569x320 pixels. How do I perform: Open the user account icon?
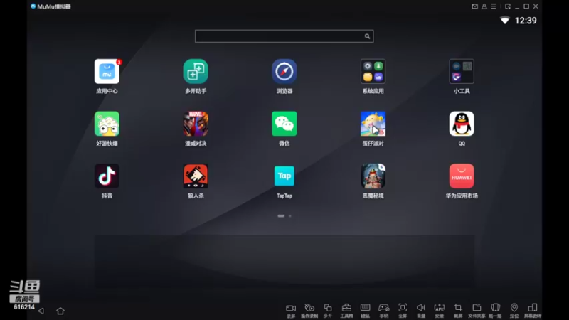[484, 6]
